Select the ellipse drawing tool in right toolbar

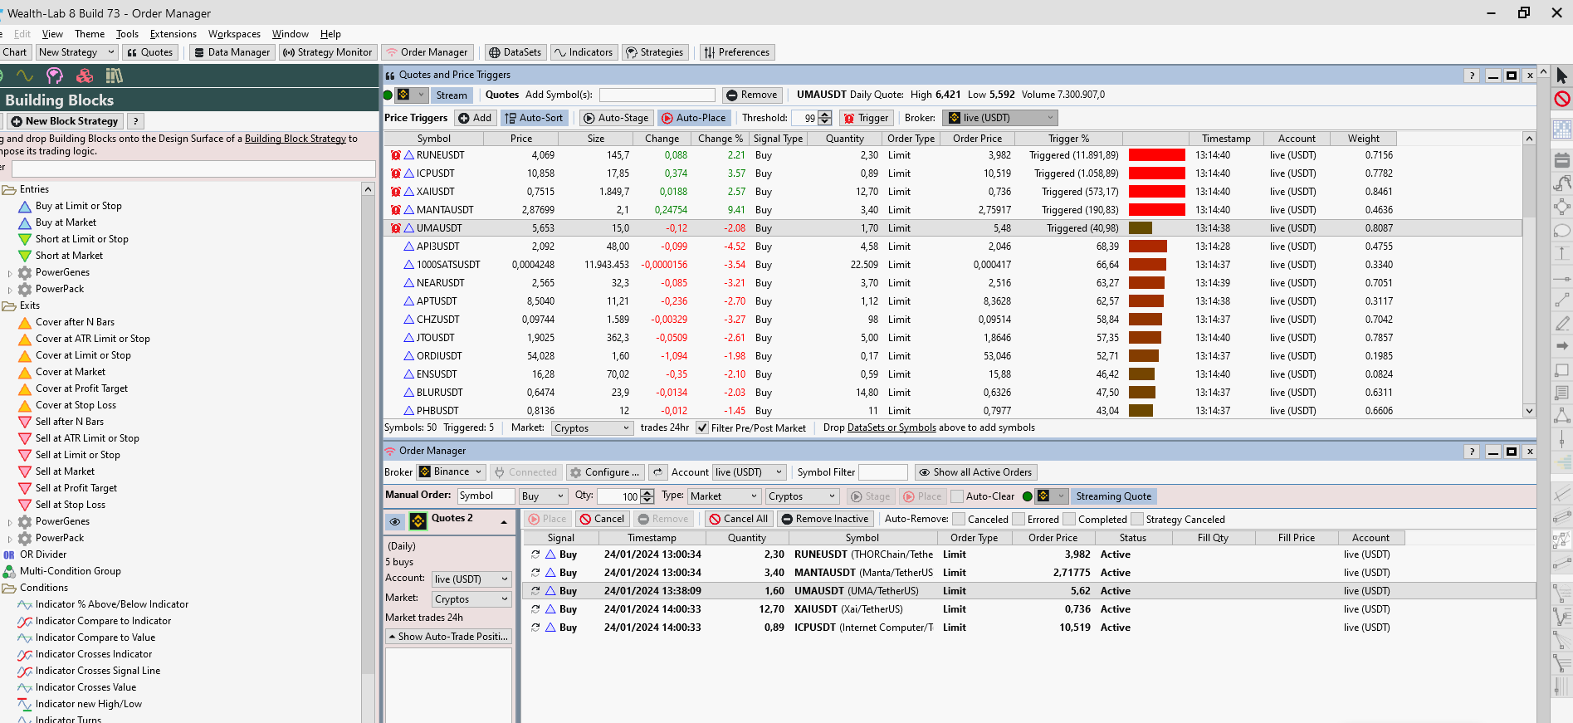tap(1561, 231)
